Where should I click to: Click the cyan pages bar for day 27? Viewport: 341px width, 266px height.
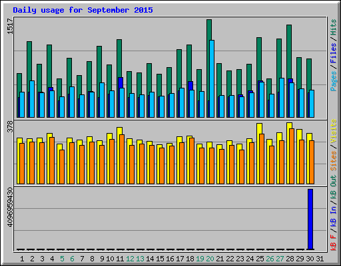282,98
